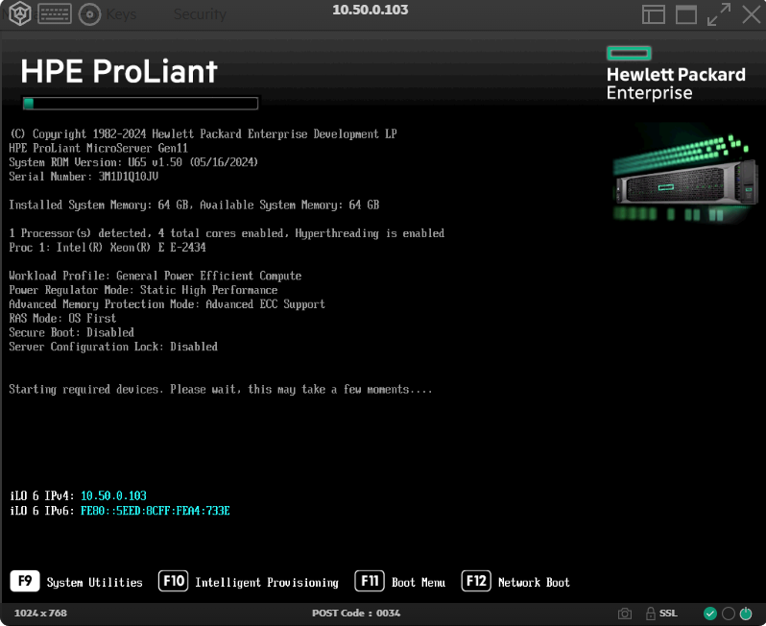766x626 pixels.
Task: Click the Installed System Memory line
Action: coord(195,205)
